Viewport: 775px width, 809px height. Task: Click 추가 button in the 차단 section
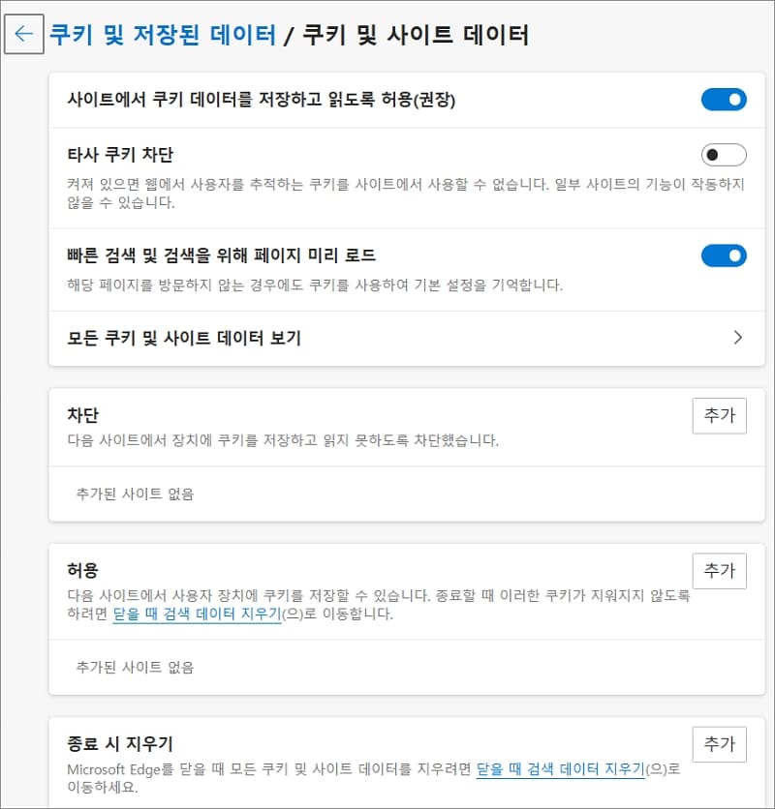click(x=719, y=415)
